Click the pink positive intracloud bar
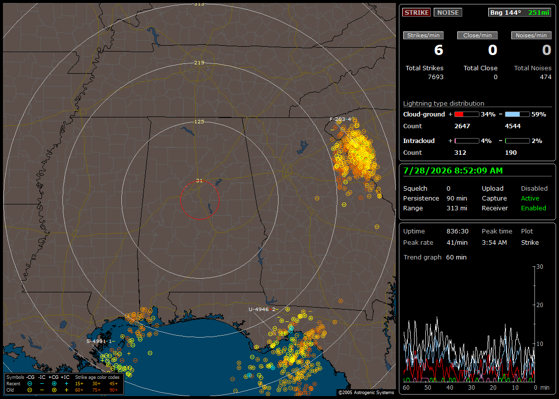 (x=467, y=141)
